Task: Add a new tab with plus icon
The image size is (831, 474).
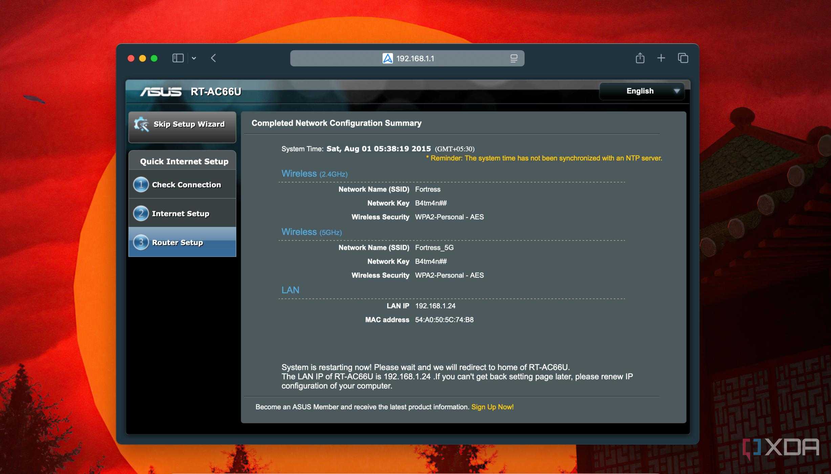Action: [661, 58]
